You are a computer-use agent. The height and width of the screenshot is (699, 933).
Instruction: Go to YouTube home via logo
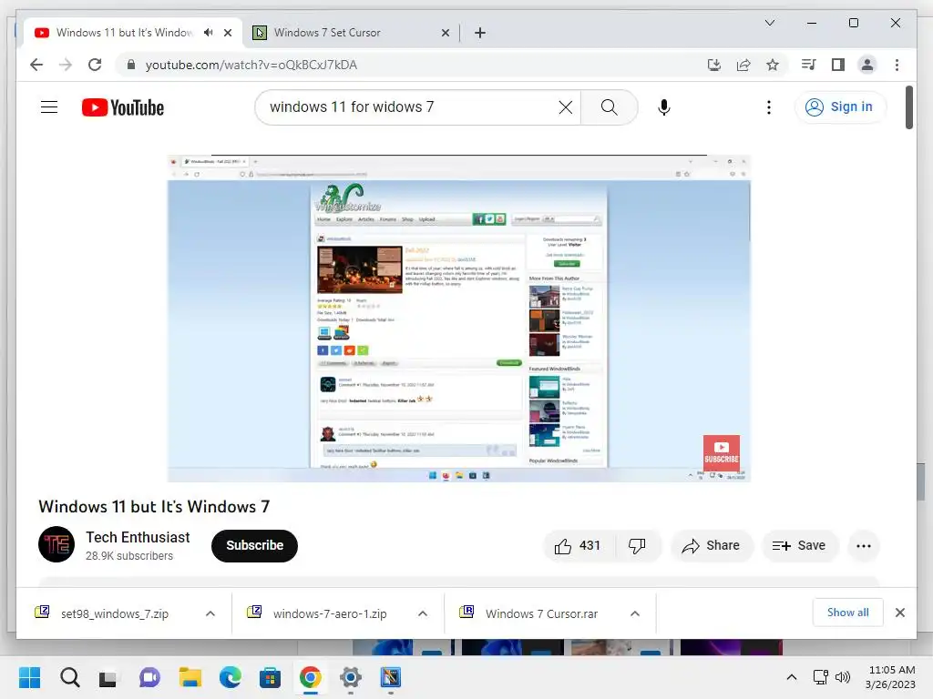pyautogui.click(x=123, y=107)
